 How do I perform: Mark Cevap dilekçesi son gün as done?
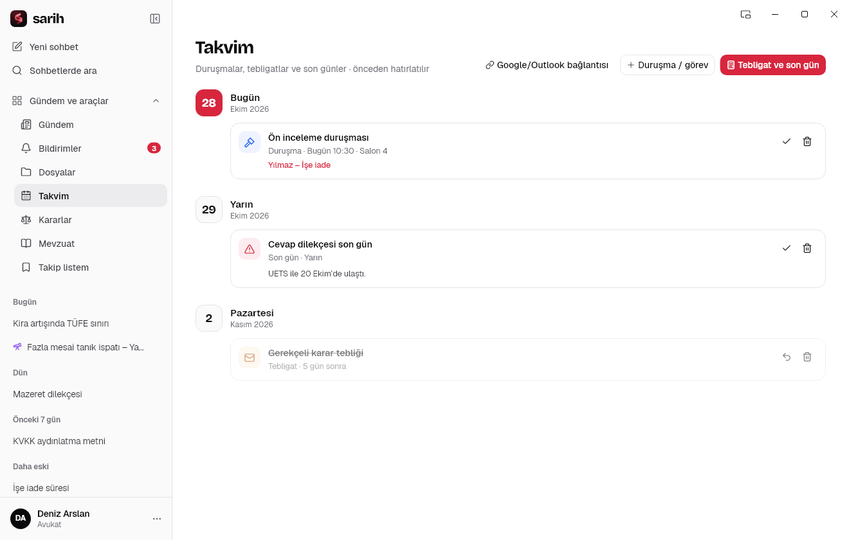pos(786,248)
